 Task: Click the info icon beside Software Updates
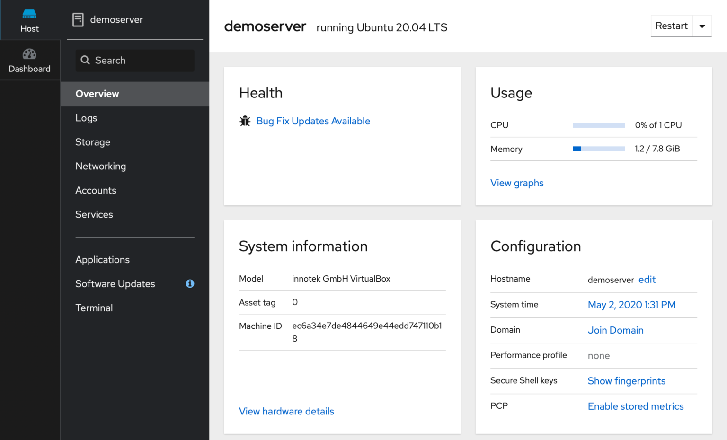pyautogui.click(x=190, y=283)
